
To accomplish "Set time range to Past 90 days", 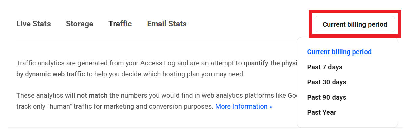I will (x=326, y=98).
